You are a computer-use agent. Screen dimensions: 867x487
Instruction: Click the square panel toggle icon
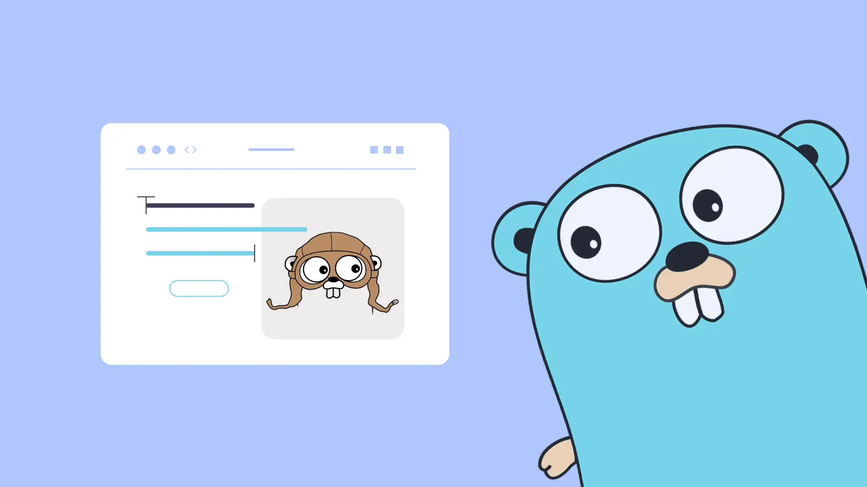click(399, 149)
